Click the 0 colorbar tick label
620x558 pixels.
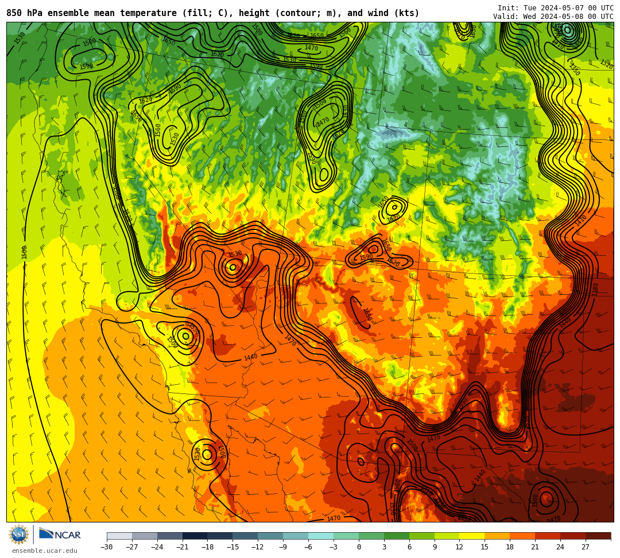(359, 547)
